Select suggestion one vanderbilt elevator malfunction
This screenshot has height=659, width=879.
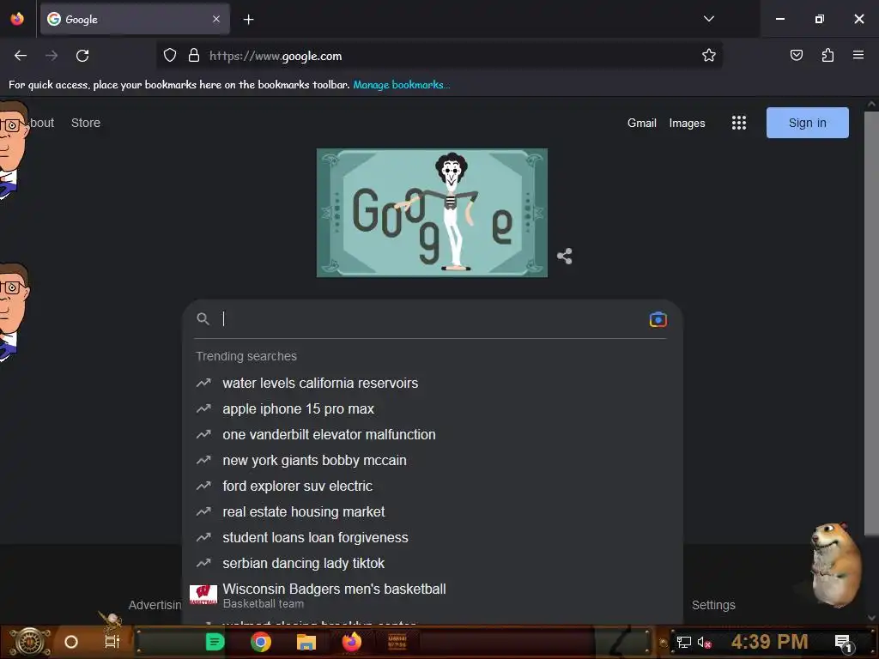[432, 435]
